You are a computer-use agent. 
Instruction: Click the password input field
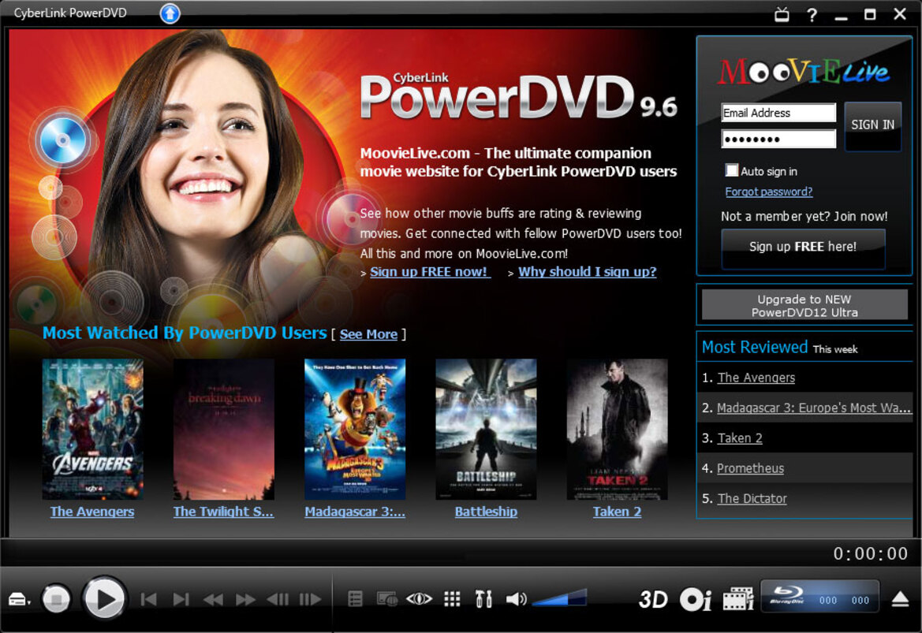(778, 139)
